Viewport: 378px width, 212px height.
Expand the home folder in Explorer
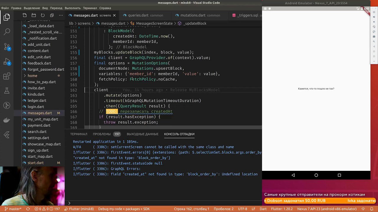[32, 76]
